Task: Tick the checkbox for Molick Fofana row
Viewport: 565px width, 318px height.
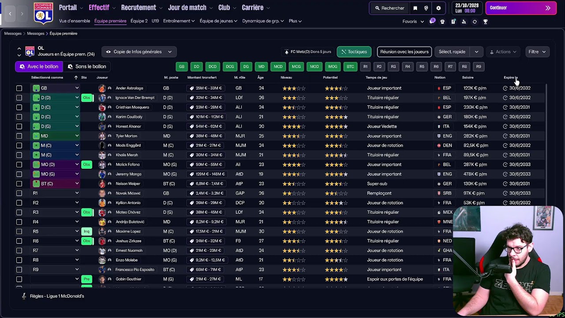Action: (x=19, y=165)
